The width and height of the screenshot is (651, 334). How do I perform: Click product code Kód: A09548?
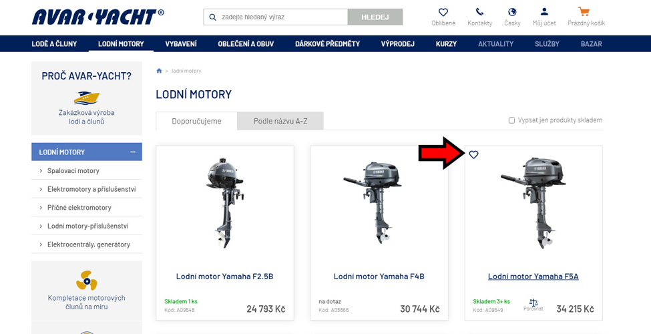click(x=180, y=311)
